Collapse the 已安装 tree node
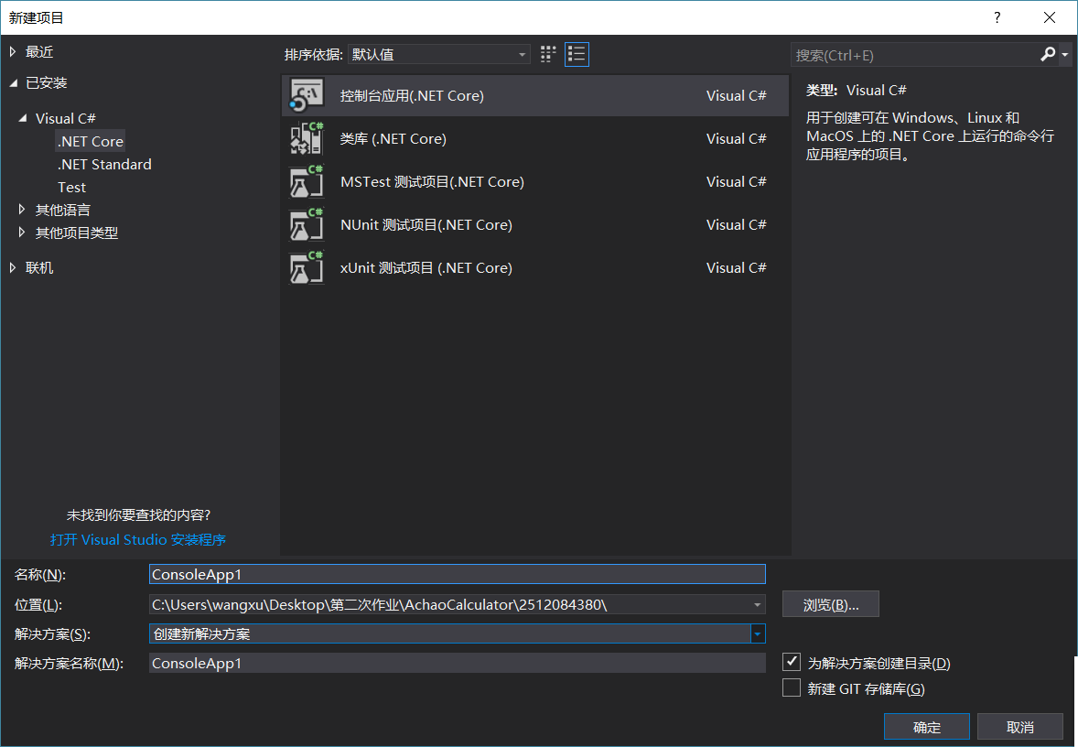 [13, 82]
